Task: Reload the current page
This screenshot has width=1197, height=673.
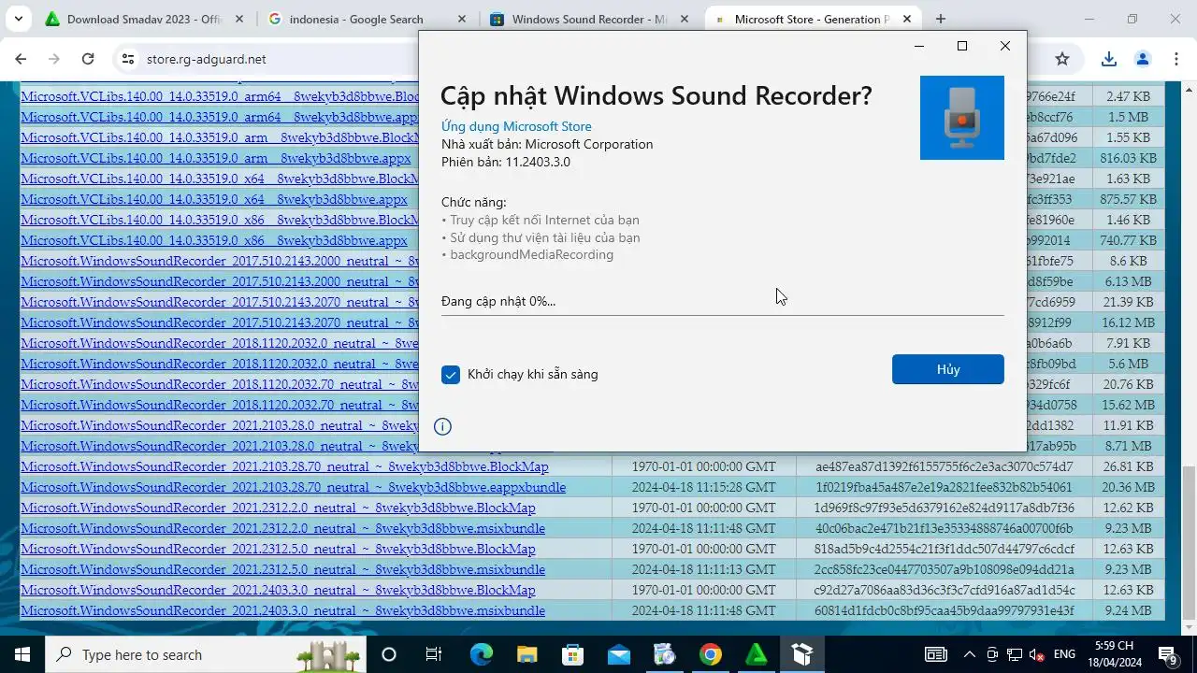Action: (88, 59)
